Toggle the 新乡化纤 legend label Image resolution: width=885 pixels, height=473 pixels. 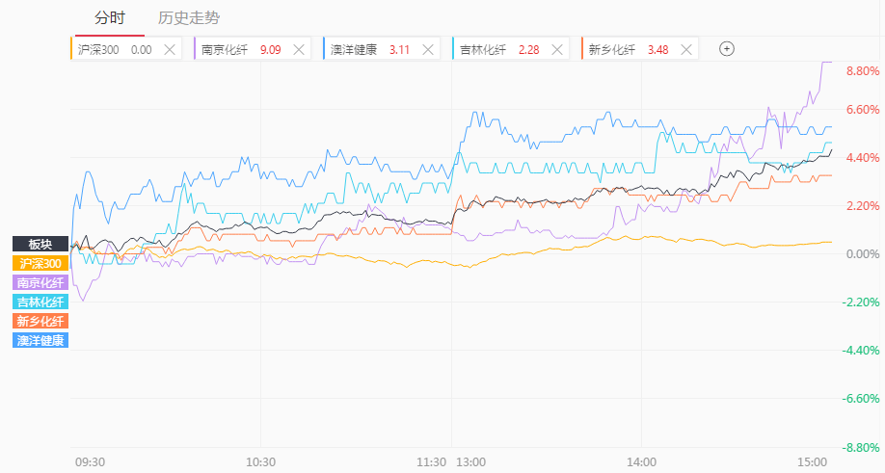click(x=40, y=321)
